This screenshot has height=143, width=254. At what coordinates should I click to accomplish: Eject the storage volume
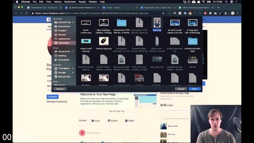pos(73,72)
